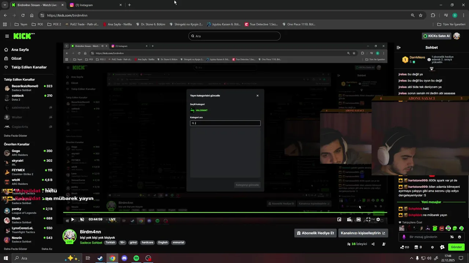Open Spotify from the taskbar
This screenshot has width=469, height=263.
pos(136,258)
